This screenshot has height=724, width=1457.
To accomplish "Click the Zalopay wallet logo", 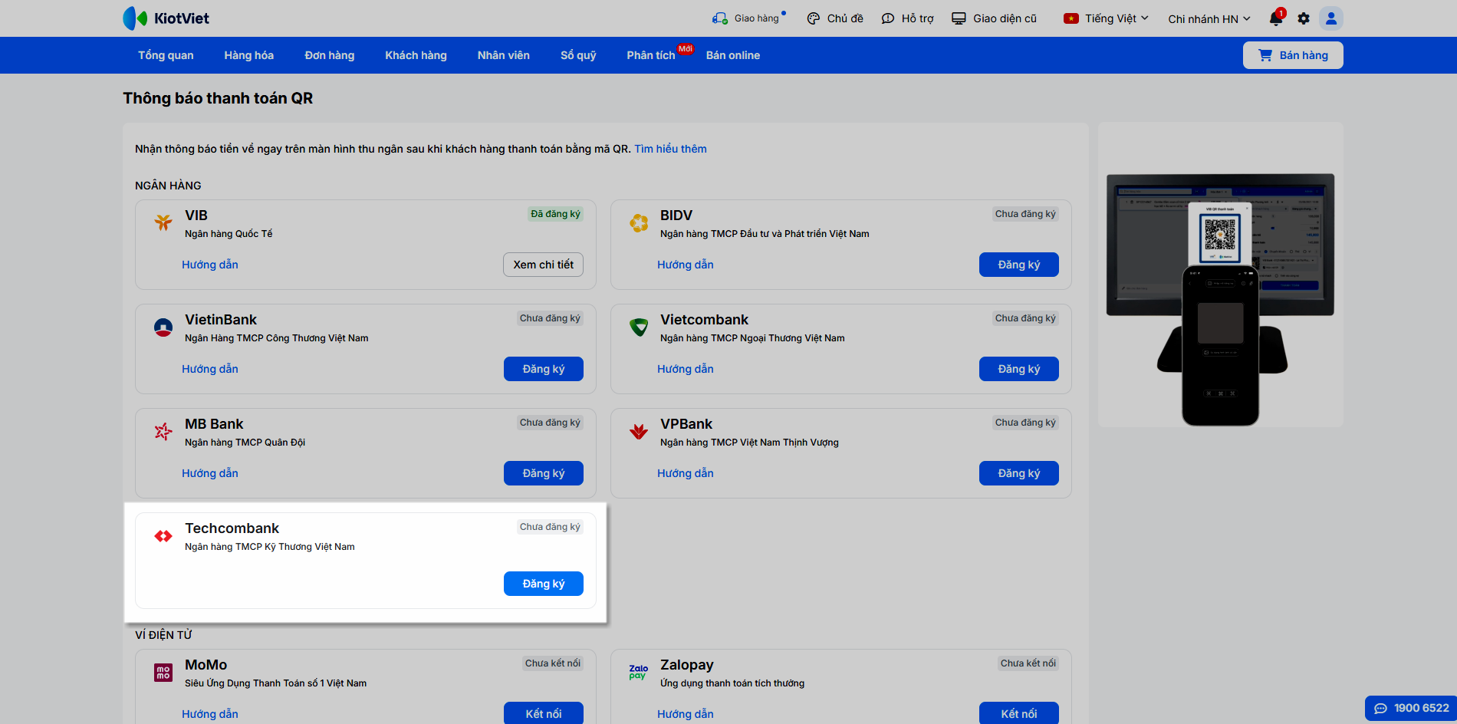I will [x=639, y=673].
